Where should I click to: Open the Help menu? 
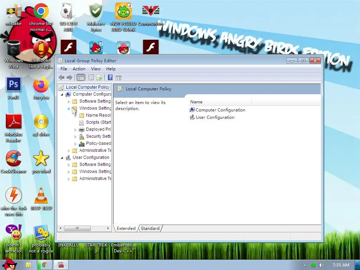[111, 69]
